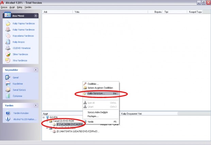211x145 pixels.
Task: Open Kopyalama Yardımcısı link
Action: 23,36
